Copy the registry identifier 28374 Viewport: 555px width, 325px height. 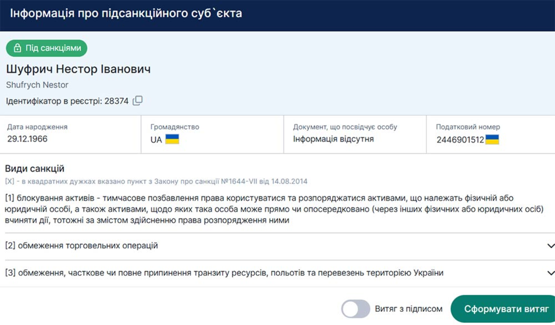(137, 101)
